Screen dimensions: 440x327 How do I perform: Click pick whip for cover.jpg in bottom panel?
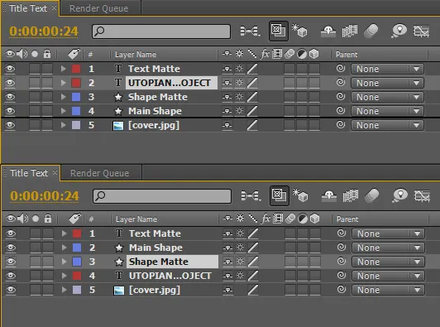(342, 289)
